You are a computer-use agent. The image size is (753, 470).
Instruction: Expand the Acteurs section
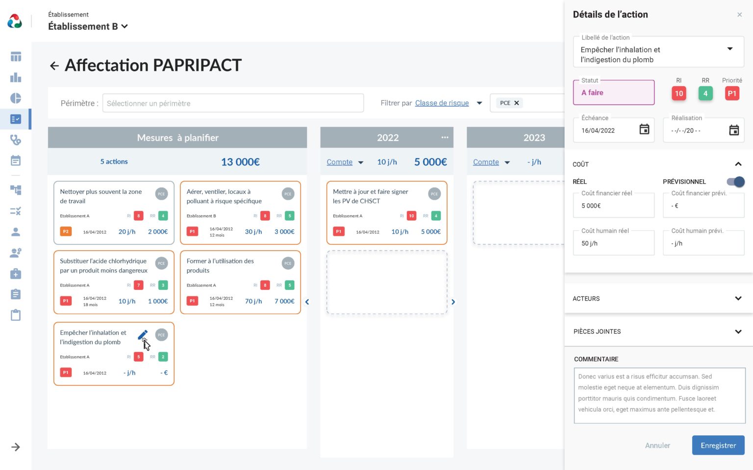pos(738,299)
